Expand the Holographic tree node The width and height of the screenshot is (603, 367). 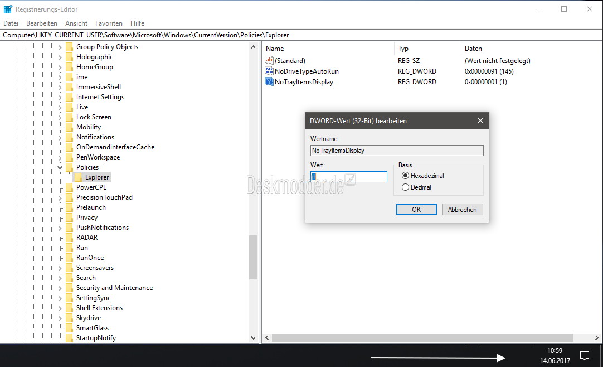60,57
